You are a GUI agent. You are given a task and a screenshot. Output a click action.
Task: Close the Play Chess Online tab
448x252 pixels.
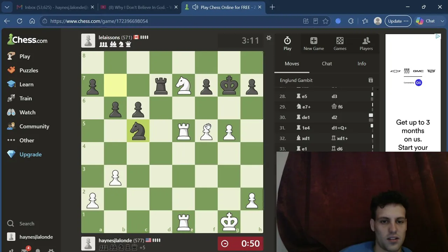tap(260, 7)
